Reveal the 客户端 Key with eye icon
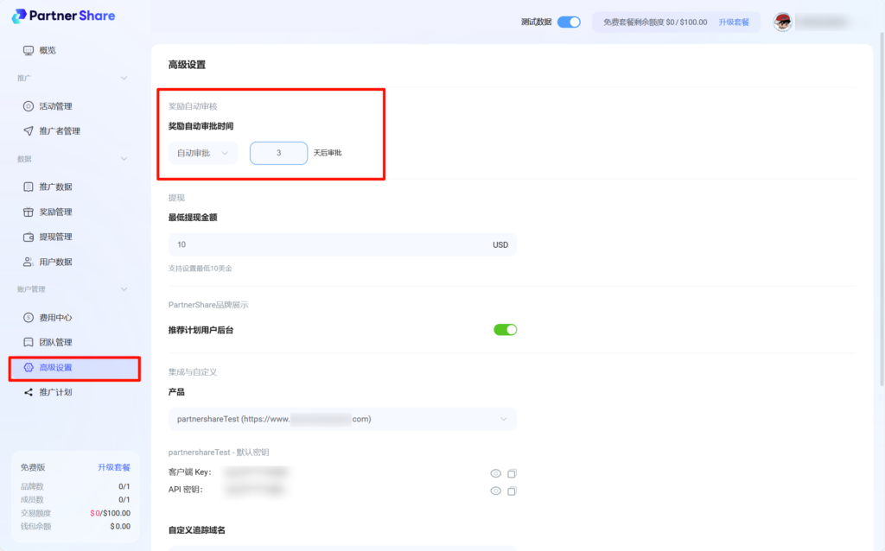Viewport: 885px width, 551px height. click(496, 473)
